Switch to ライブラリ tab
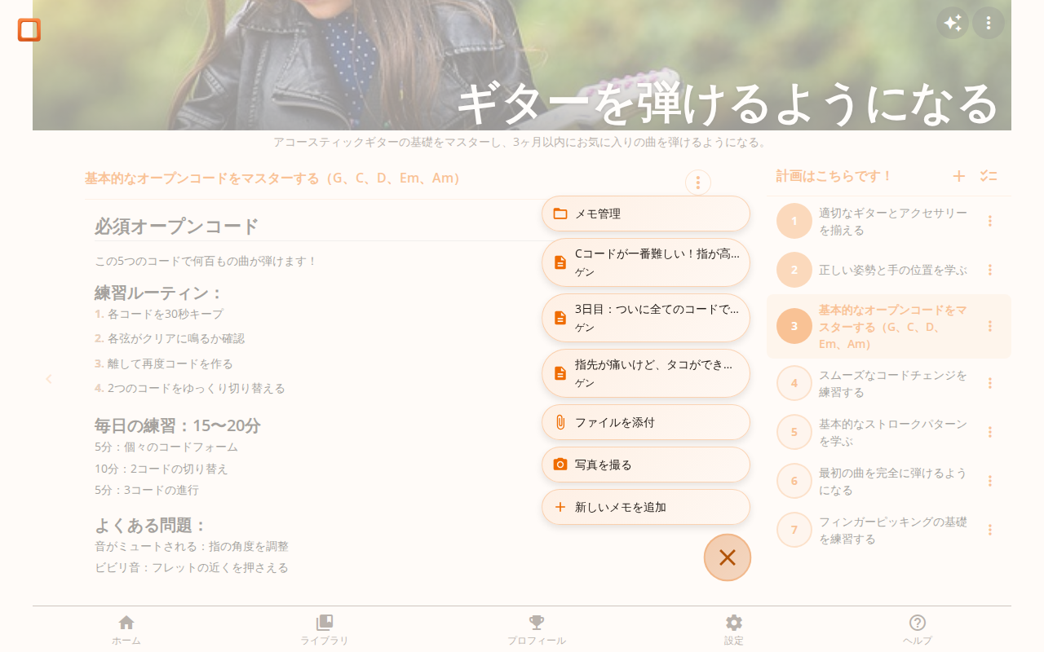Image resolution: width=1044 pixels, height=652 pixels. point(325,630)
